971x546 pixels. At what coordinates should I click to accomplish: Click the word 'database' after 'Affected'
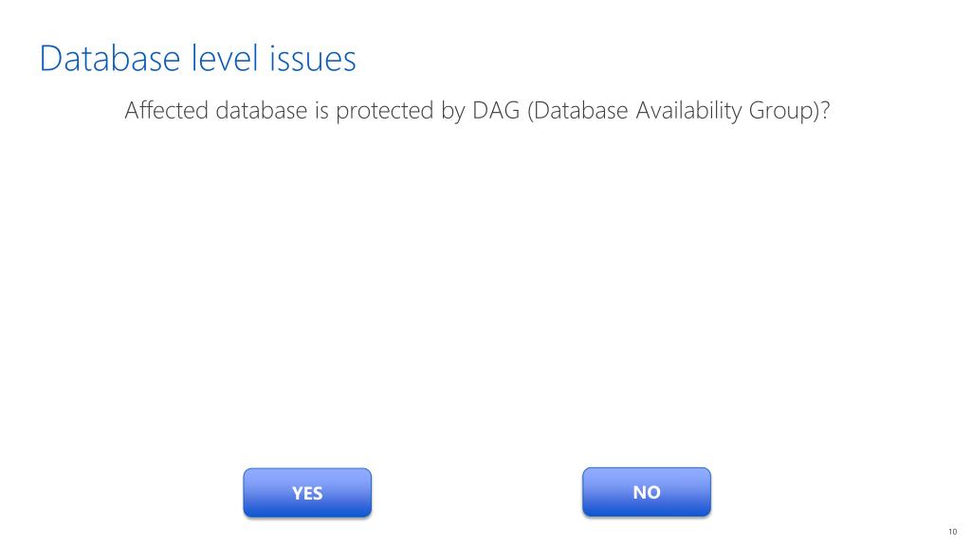[262, 111]
